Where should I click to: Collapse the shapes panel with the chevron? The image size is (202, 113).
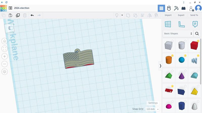pyautogui.click(x=160, y=66)
